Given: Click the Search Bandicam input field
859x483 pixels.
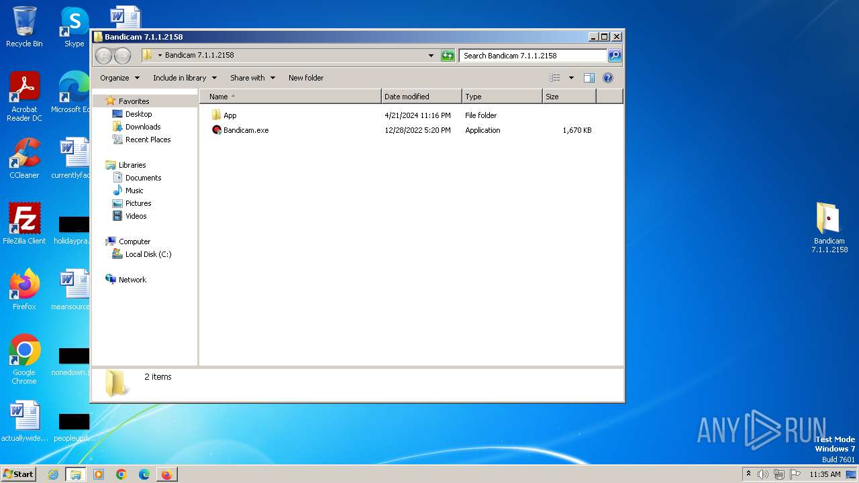Looking at the screenshot, I should 533,56.
